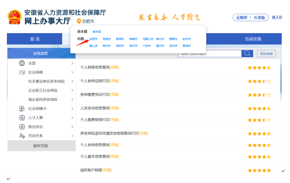Screen dimensions: 290x183
Task: Expand 机关事业单位养老保险 chevron
Action: click(72, 81)
